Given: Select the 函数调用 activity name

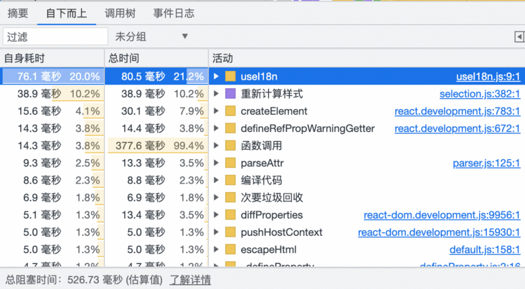Looking at the screenshot, I should click(x=261, y=146).
